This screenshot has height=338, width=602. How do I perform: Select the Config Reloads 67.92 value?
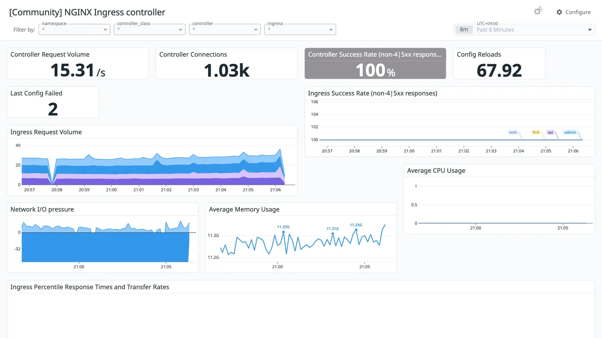499,70
